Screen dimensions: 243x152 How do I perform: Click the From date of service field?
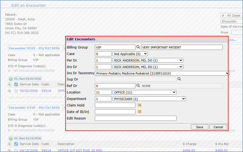coord(237,33)
